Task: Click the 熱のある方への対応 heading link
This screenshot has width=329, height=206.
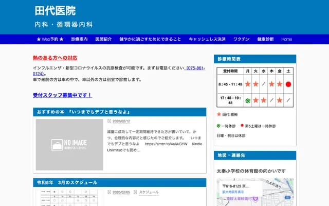Action: 55,58
